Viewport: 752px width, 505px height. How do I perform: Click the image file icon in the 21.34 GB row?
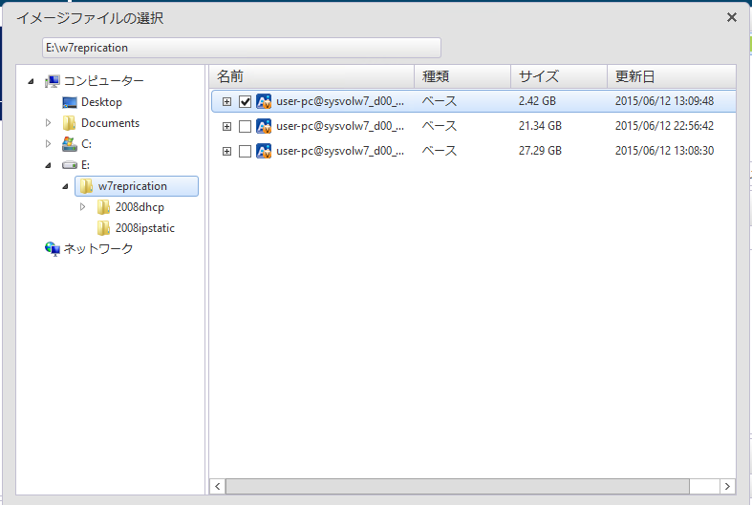pyautogui.click(x=264, y=126)
